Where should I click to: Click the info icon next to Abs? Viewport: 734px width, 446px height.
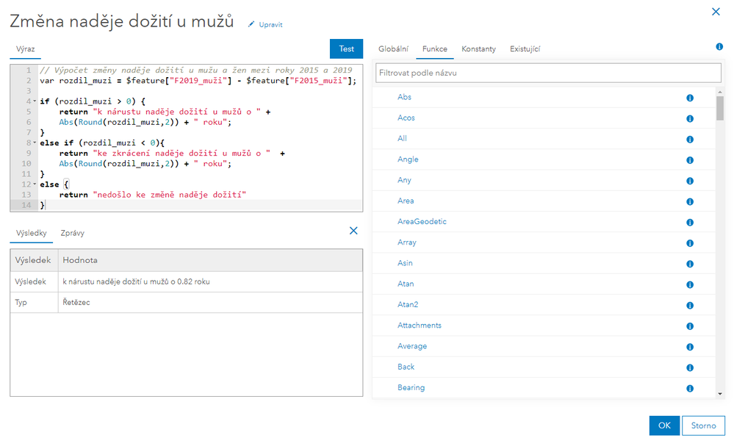(690, 98)
